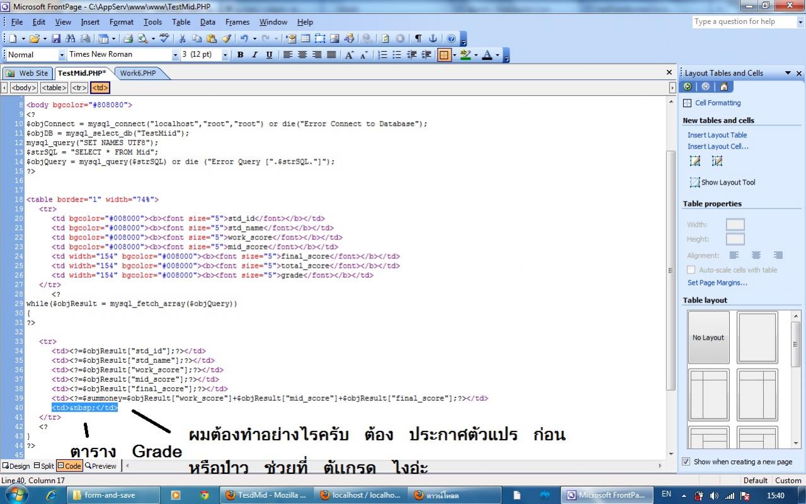
Task: Switch to Design view
Action: 16,466
